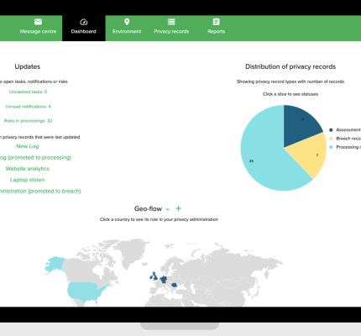Select the light blue Processing pie slice
This screenshot has height=336, width=361.
pos(263,157)
